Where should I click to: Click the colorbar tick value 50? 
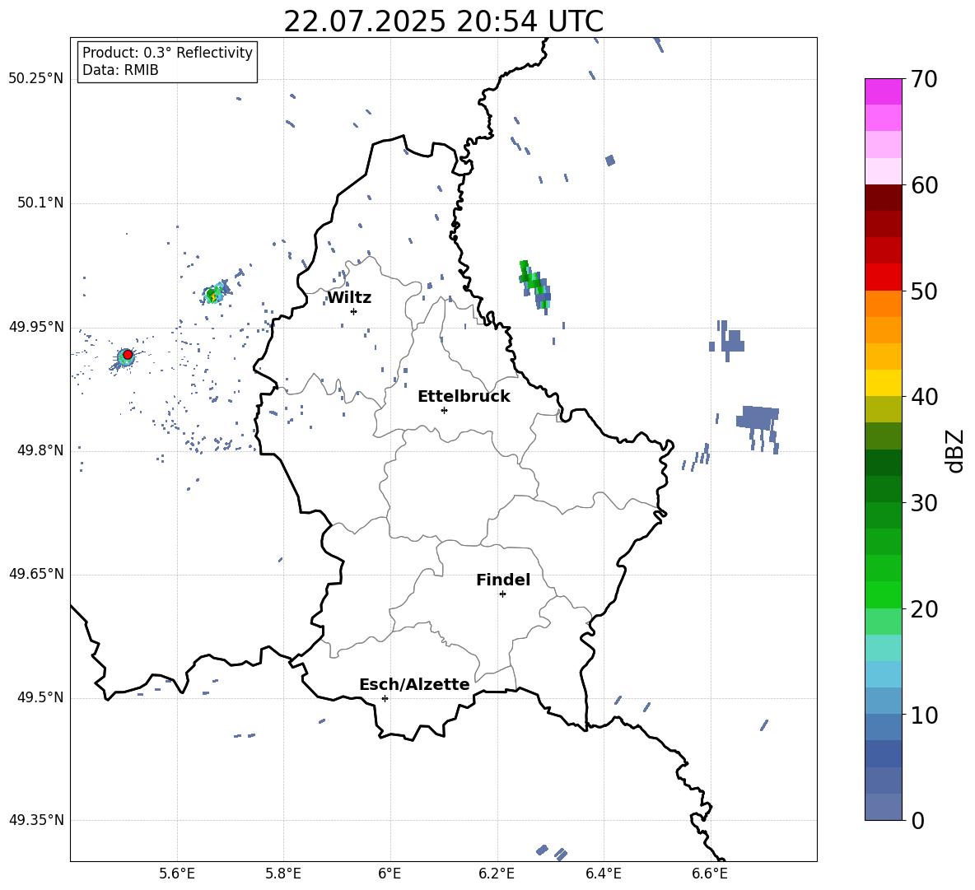924,291
